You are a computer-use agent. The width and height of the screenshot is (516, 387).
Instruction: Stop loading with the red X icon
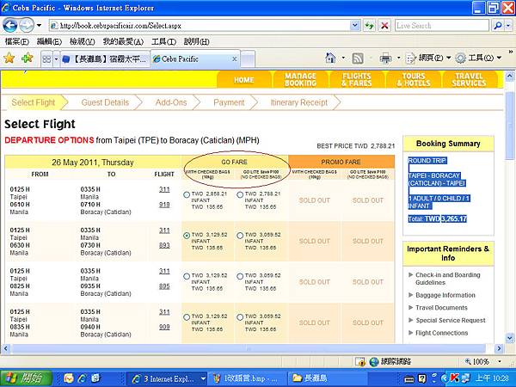pyautogui.click(x=384, y=25)
